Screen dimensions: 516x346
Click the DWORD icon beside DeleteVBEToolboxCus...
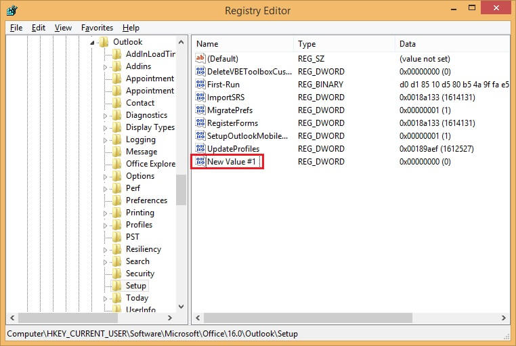pos(200,71)
